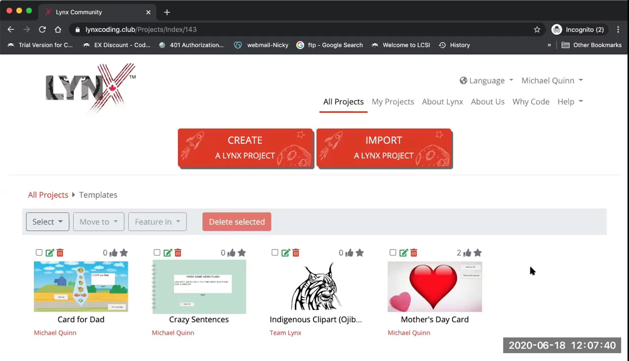Open the browser home page
This screenshot has height=361, width=629.
[x=58, y=30]
